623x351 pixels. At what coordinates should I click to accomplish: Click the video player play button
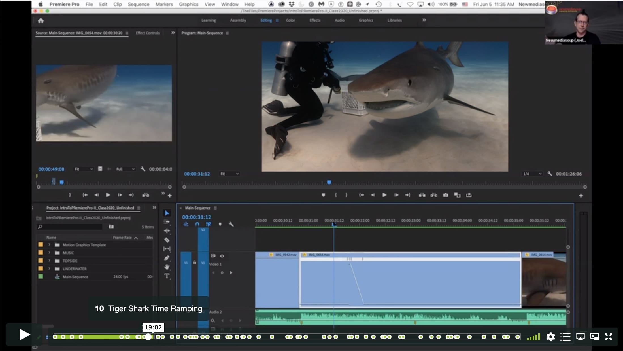click(x=24, y=335)
